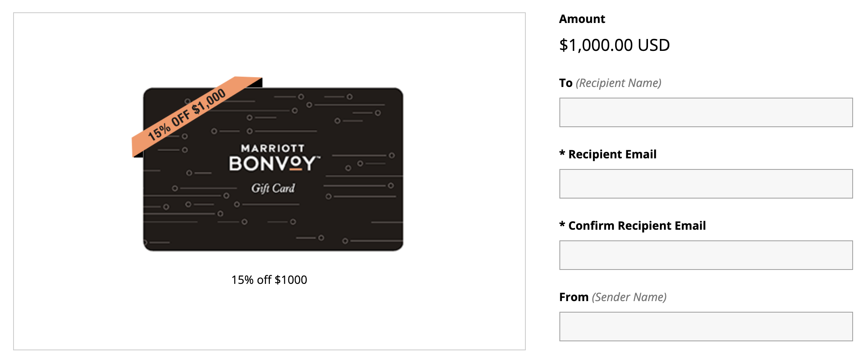867x361 pixels.
Task: Click the To recipient name input field
Action: (x=705, y=112)
